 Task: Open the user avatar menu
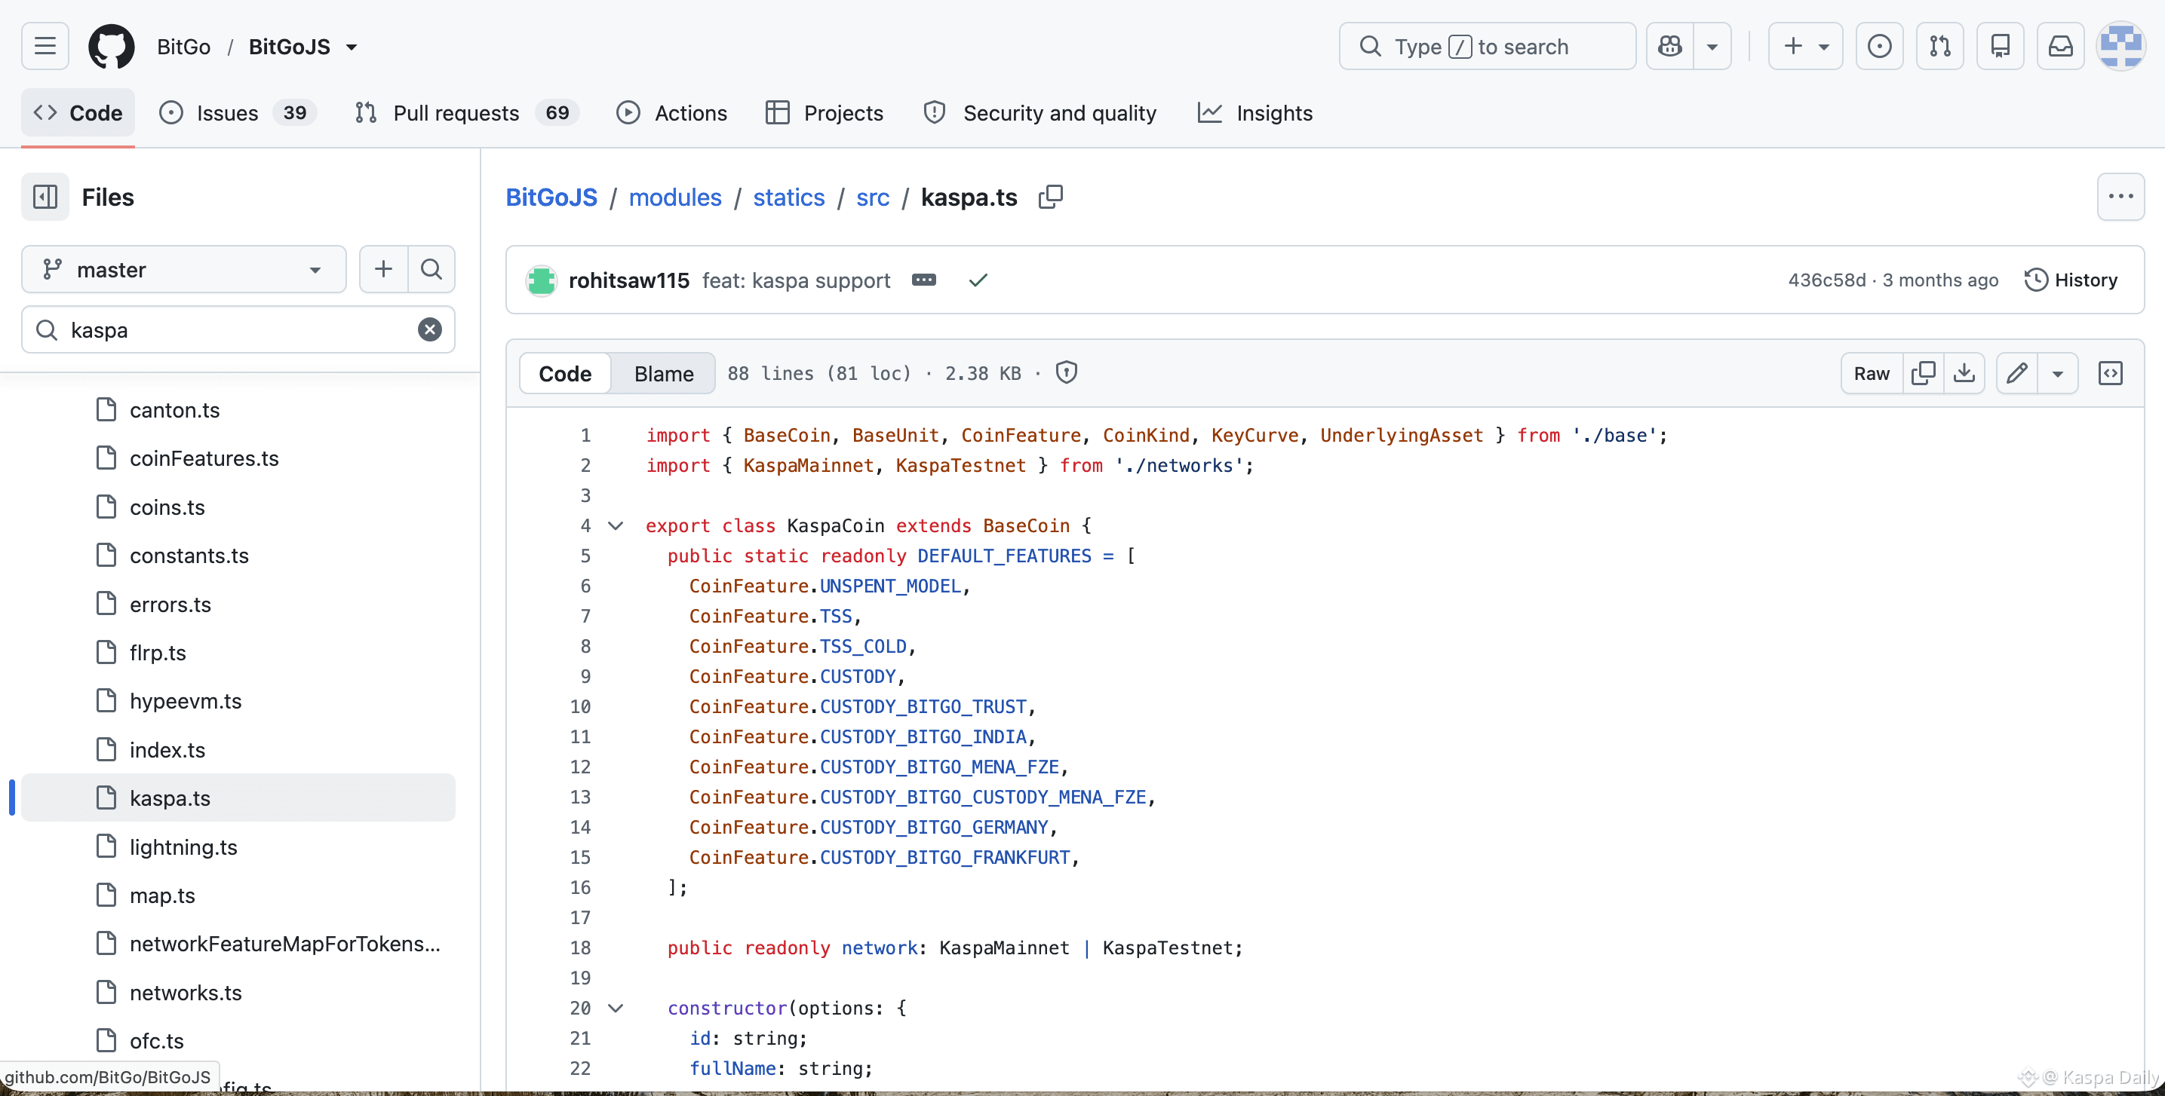2121,46
